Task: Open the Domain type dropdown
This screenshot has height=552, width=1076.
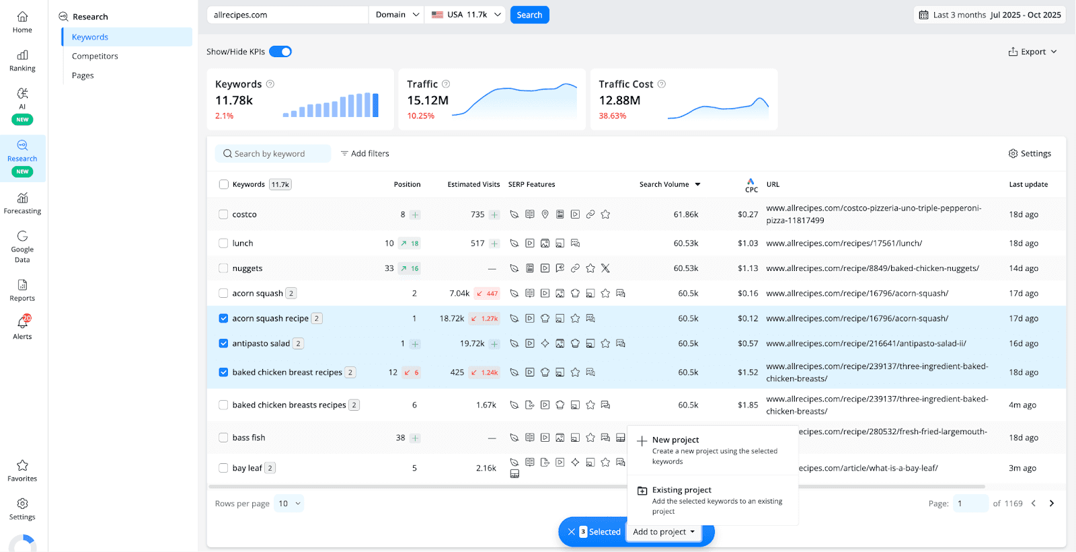Action: click(x=397, y=15)
